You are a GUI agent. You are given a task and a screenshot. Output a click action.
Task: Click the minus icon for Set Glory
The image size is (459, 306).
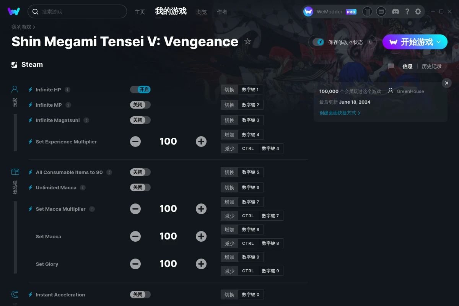[135, 264]
